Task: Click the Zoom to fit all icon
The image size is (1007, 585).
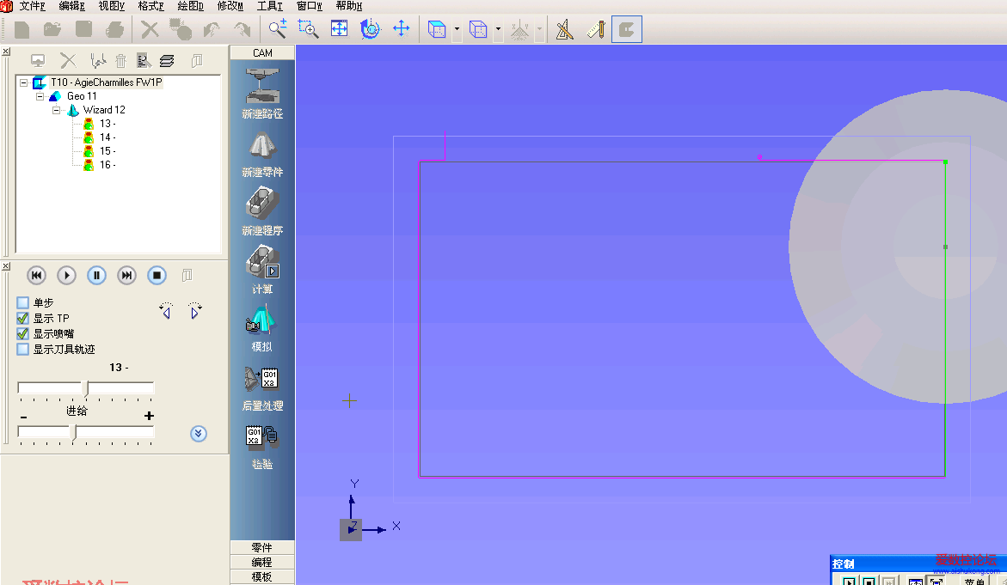Action: point(339,29)
